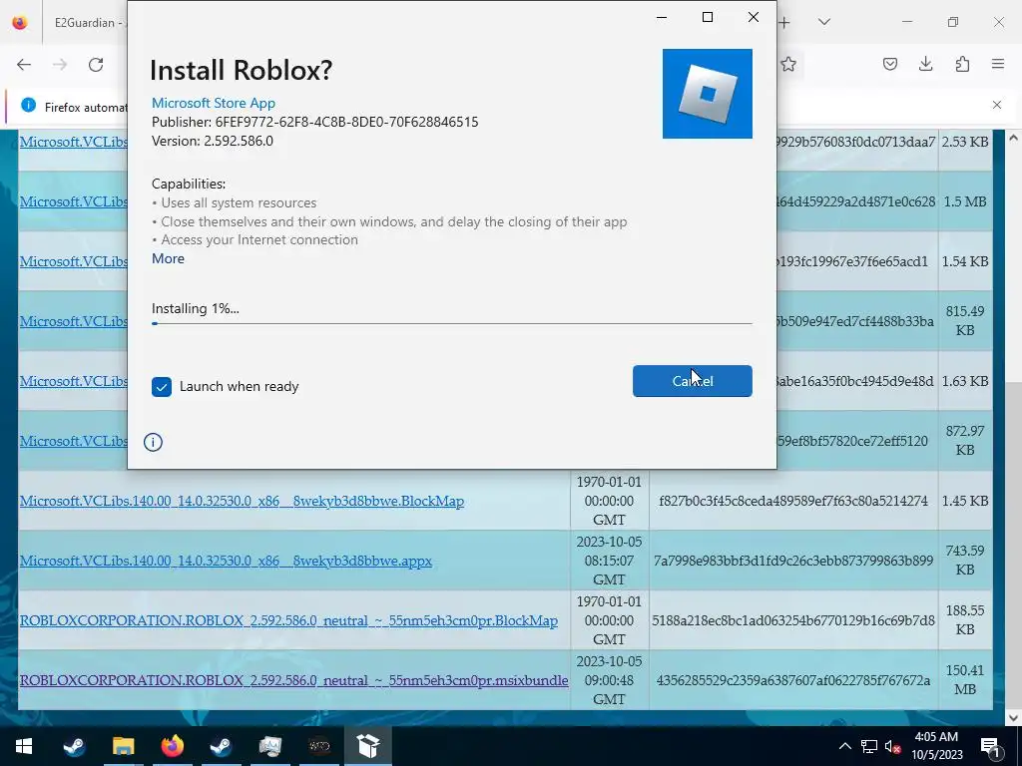Open second Steam icon on taskbar
Screen dimensions: 1022x766
pos(221,746)
